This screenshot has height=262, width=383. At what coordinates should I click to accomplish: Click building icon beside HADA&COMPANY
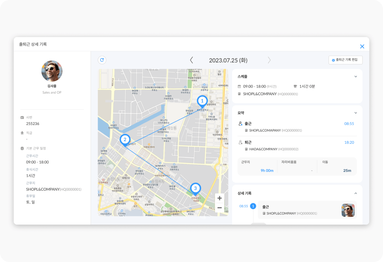click(x=246, y=149)
